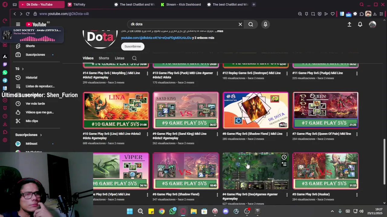Open Videos que me gustan in sidebar
Viewport: 387px width, 217px height.
(40, 112)
